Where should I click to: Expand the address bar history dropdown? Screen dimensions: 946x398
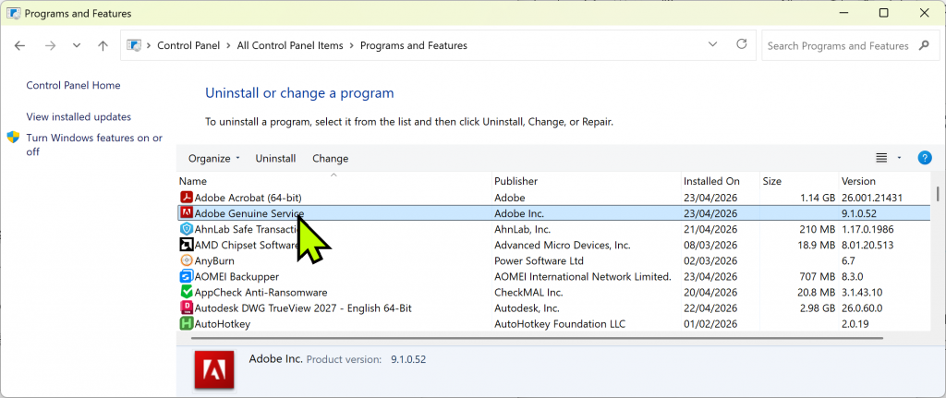[x=712, y=44]
